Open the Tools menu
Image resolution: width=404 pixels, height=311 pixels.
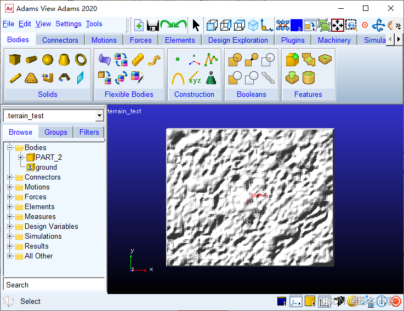click(94, 24)
